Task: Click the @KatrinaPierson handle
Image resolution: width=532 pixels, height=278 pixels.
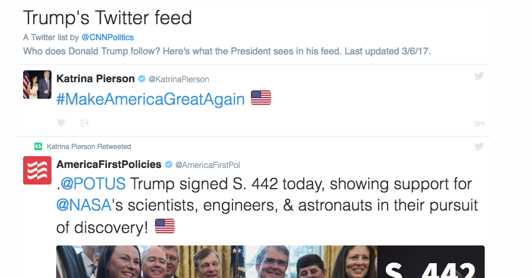Action: click(178, 79)
